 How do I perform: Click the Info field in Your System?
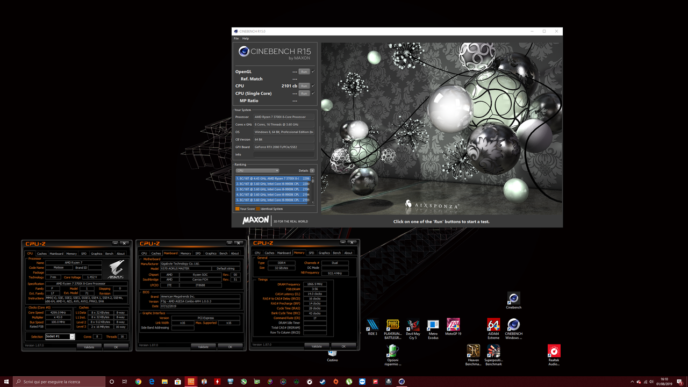pyautogui.click(x=284, y=154)
